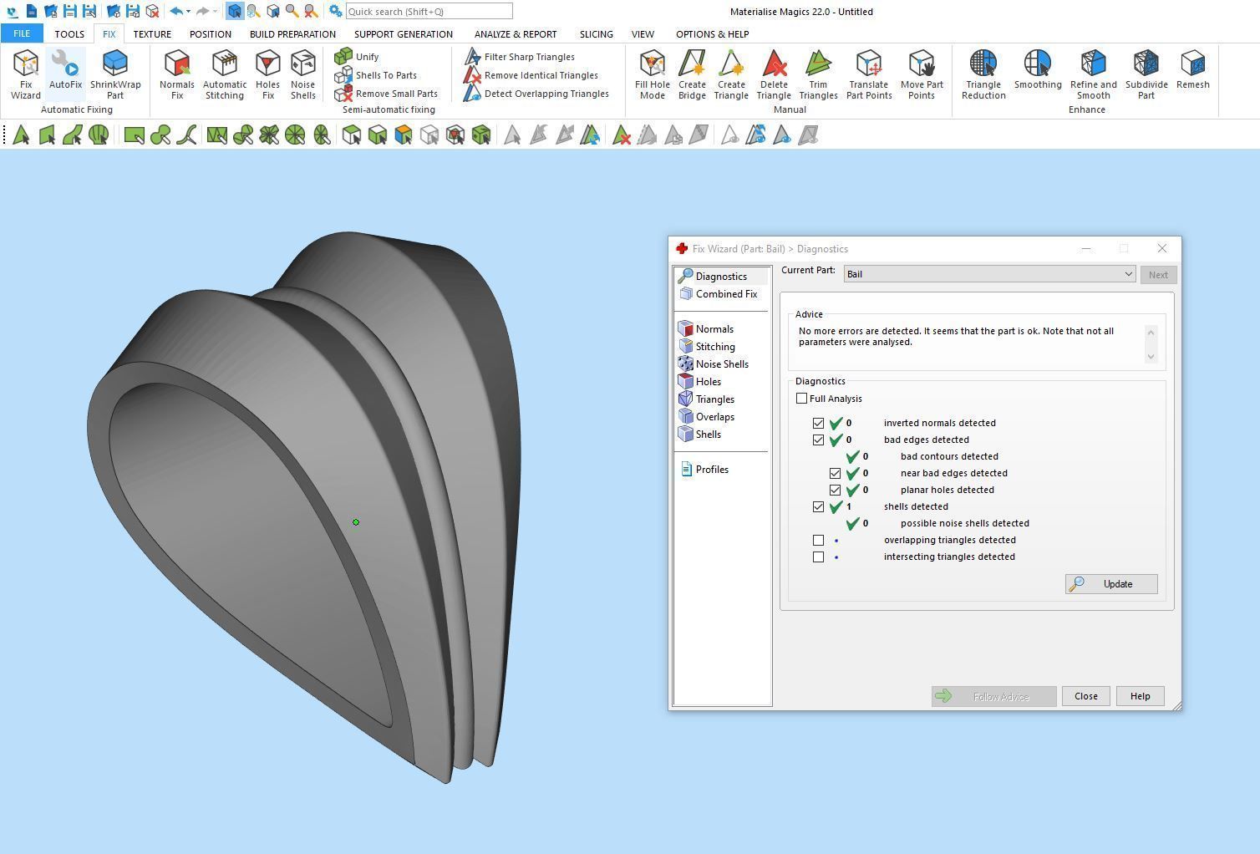Close the Fix Wizard with Close button

1086,696
